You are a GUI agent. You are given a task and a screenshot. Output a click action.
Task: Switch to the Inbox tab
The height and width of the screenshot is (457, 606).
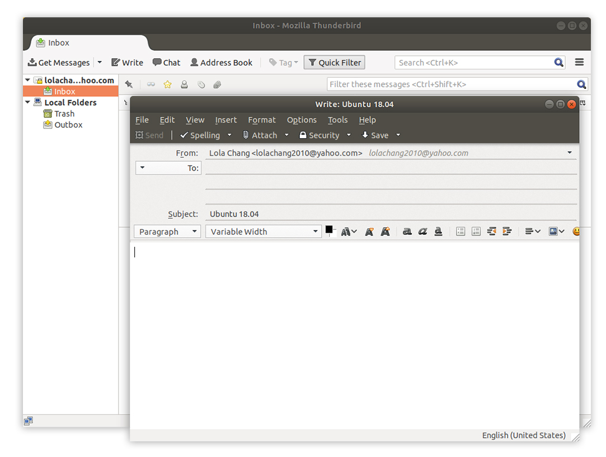coord(88,43)
